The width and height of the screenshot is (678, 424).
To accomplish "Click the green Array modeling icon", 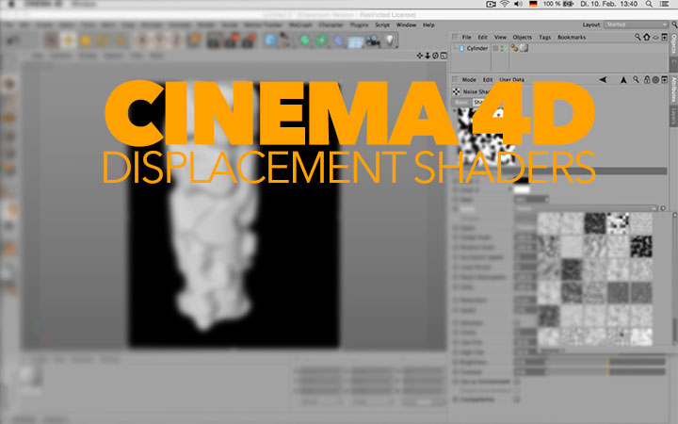I will pos(321,41).
